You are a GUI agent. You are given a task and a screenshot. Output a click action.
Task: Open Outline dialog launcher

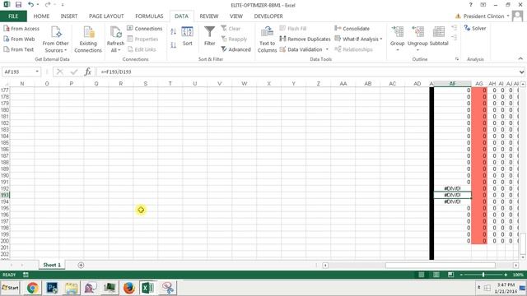point(457,59)
